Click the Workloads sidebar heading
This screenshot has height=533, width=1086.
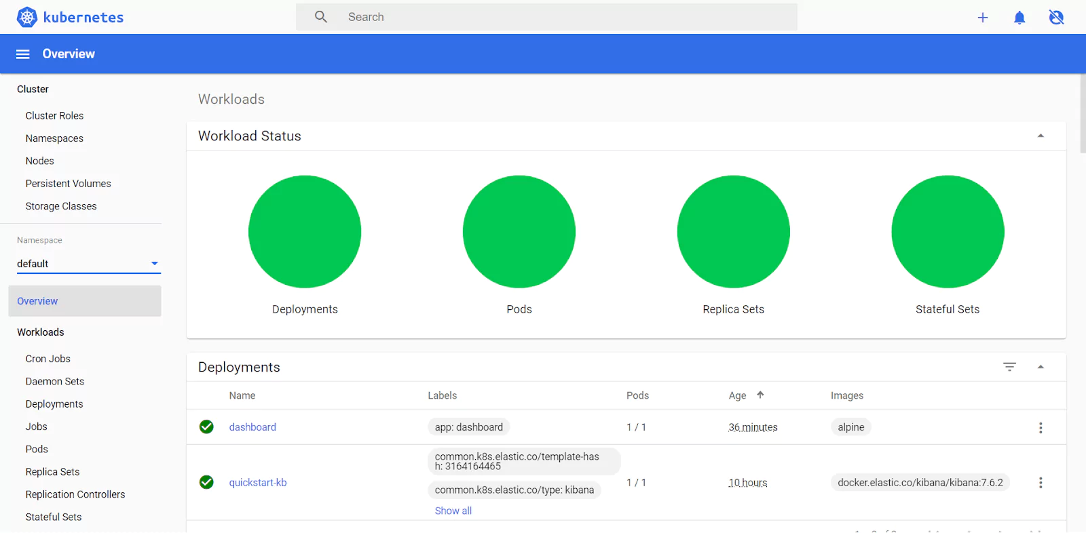pos(41,332)
